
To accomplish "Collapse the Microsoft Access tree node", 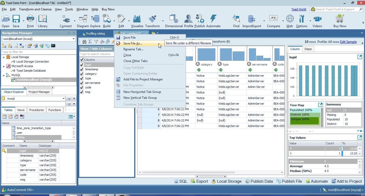I will 4,66.
